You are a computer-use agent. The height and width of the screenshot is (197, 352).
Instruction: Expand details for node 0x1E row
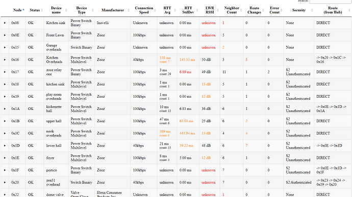point(5,158)
